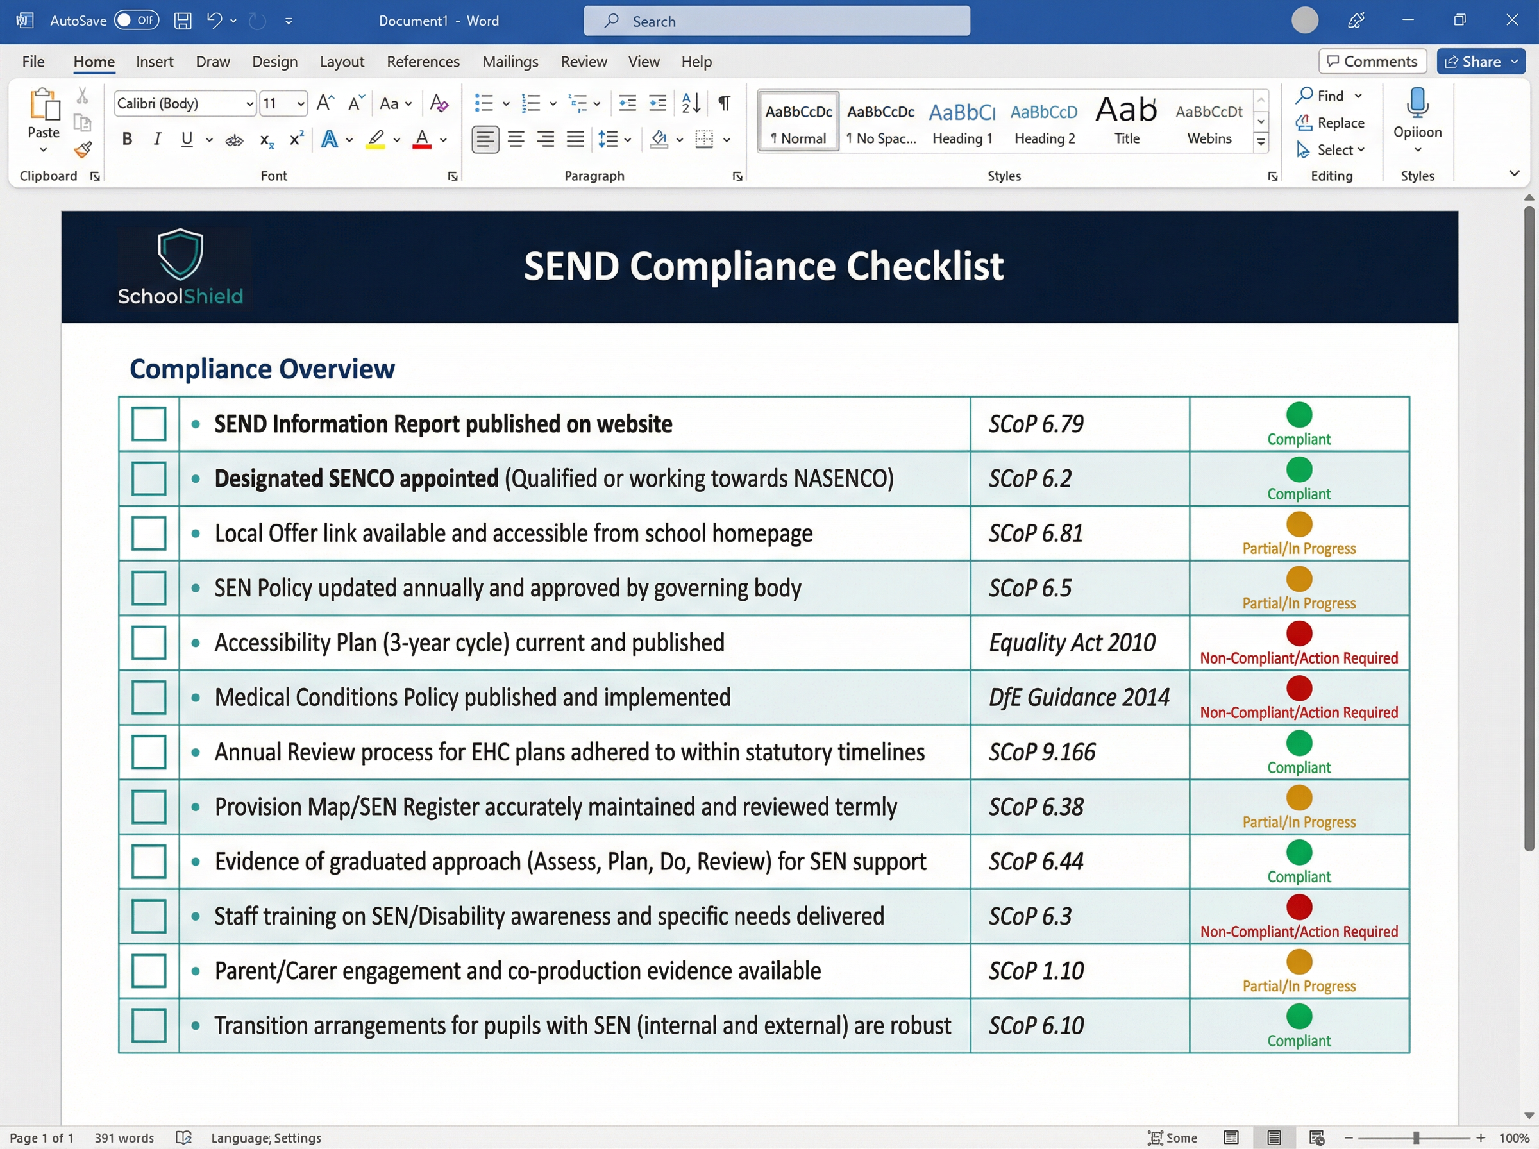
Task: Toggle strikethrough formatting
Action: click(233, 140)
